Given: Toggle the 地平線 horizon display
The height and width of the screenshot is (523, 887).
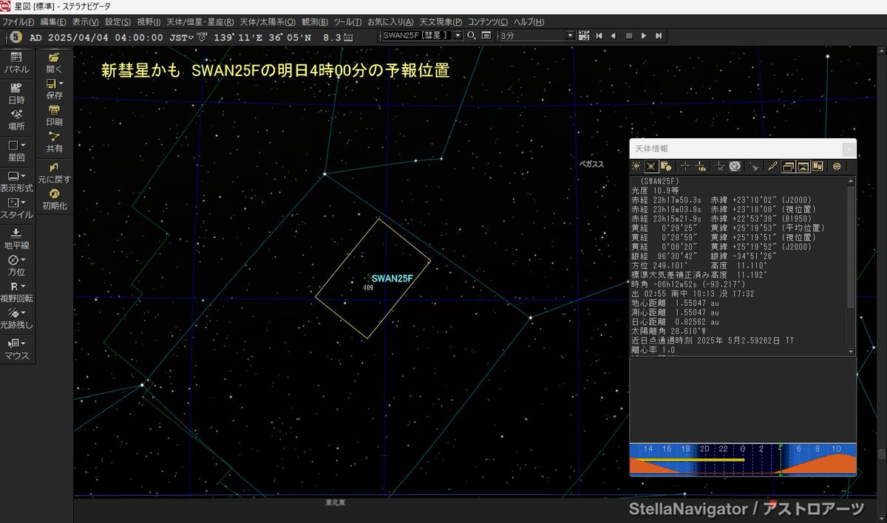Looking at the screenshot, I should tap(16, 238).
